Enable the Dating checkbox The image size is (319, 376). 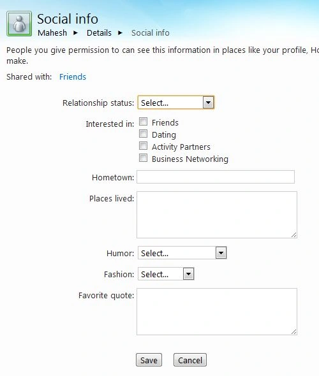[x=144, y=134]
